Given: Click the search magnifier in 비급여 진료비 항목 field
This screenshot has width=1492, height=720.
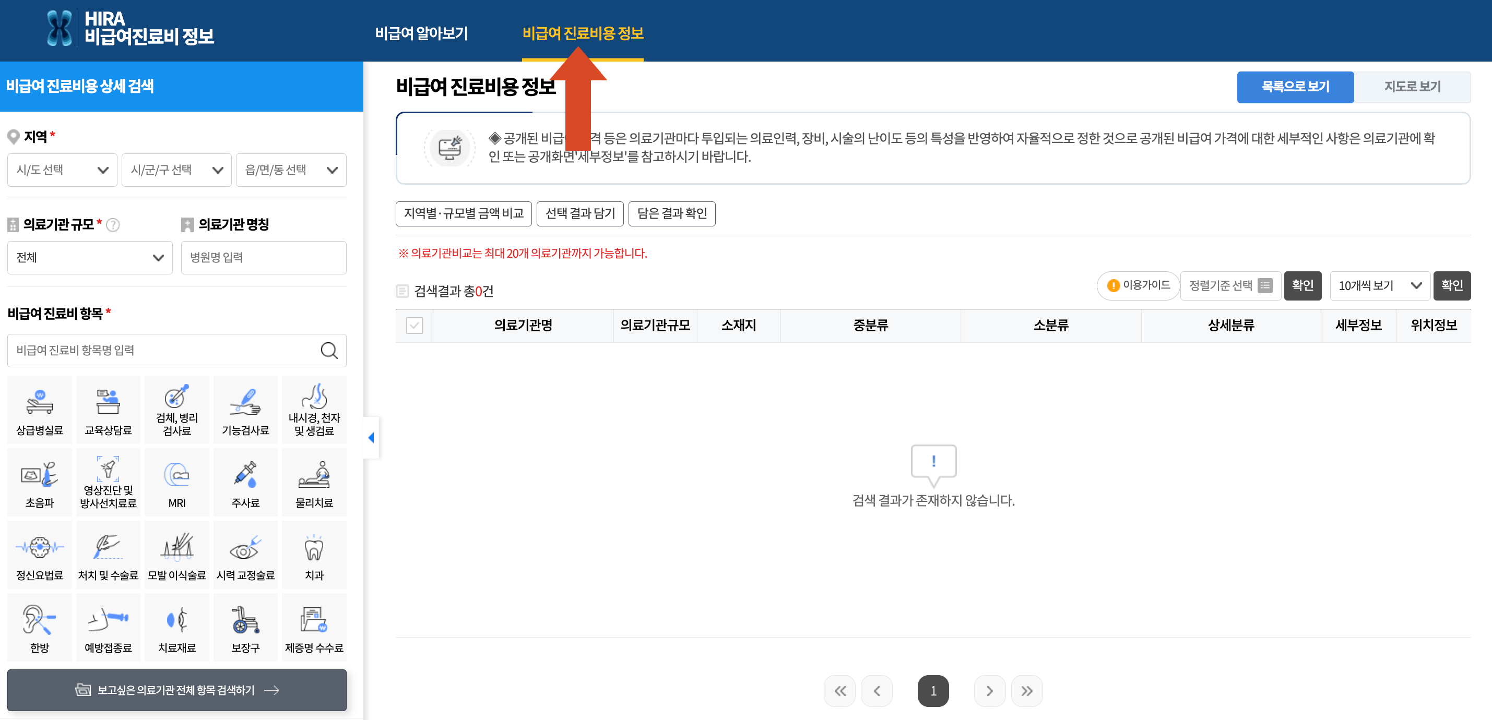Looking at the screenshot, I should click(x=329, y=350).
